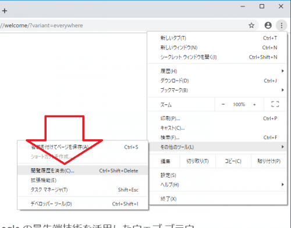
Task: Decrease zoom with the minus button
Action: pyautogui.click(x=223, y=104)
